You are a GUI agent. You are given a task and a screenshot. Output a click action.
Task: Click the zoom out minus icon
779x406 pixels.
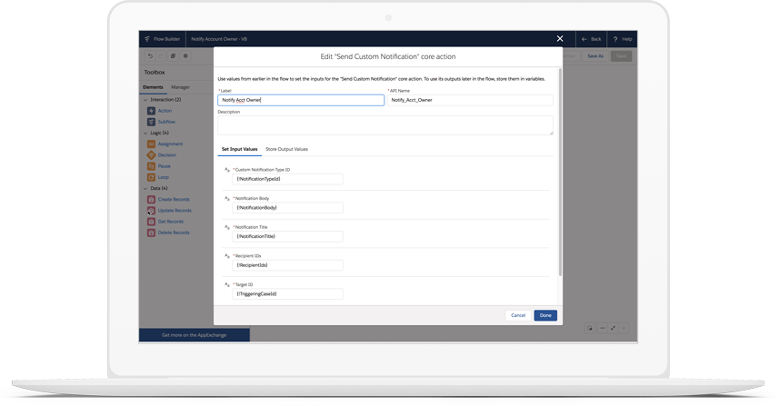(602, 328)
